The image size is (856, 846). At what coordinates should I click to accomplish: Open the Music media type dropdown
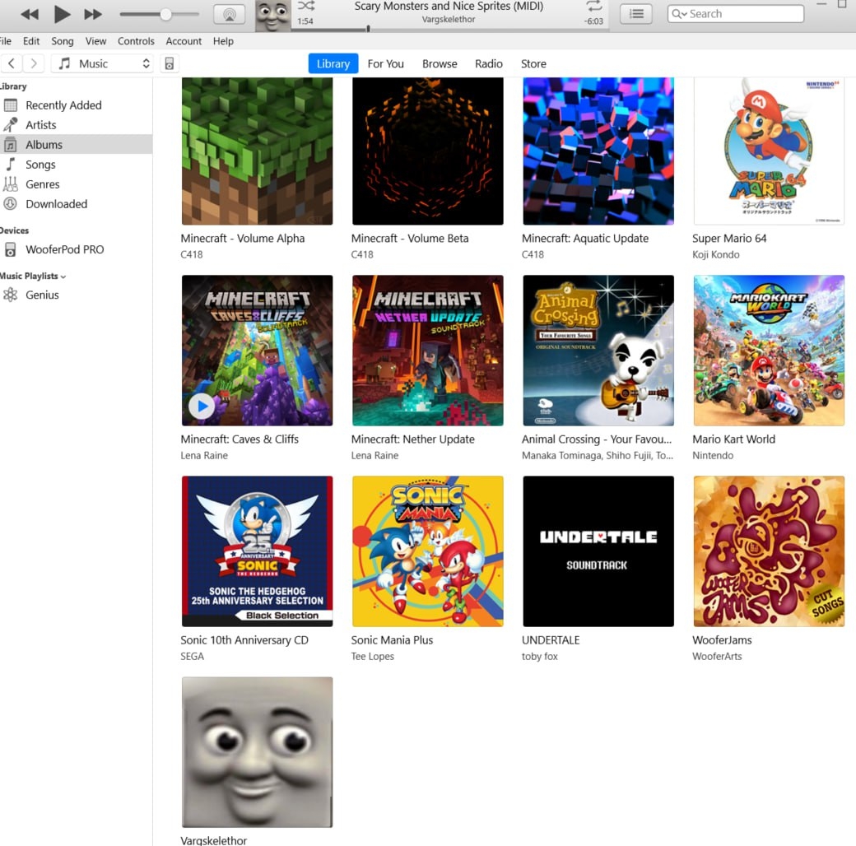(x=104, y=63)
